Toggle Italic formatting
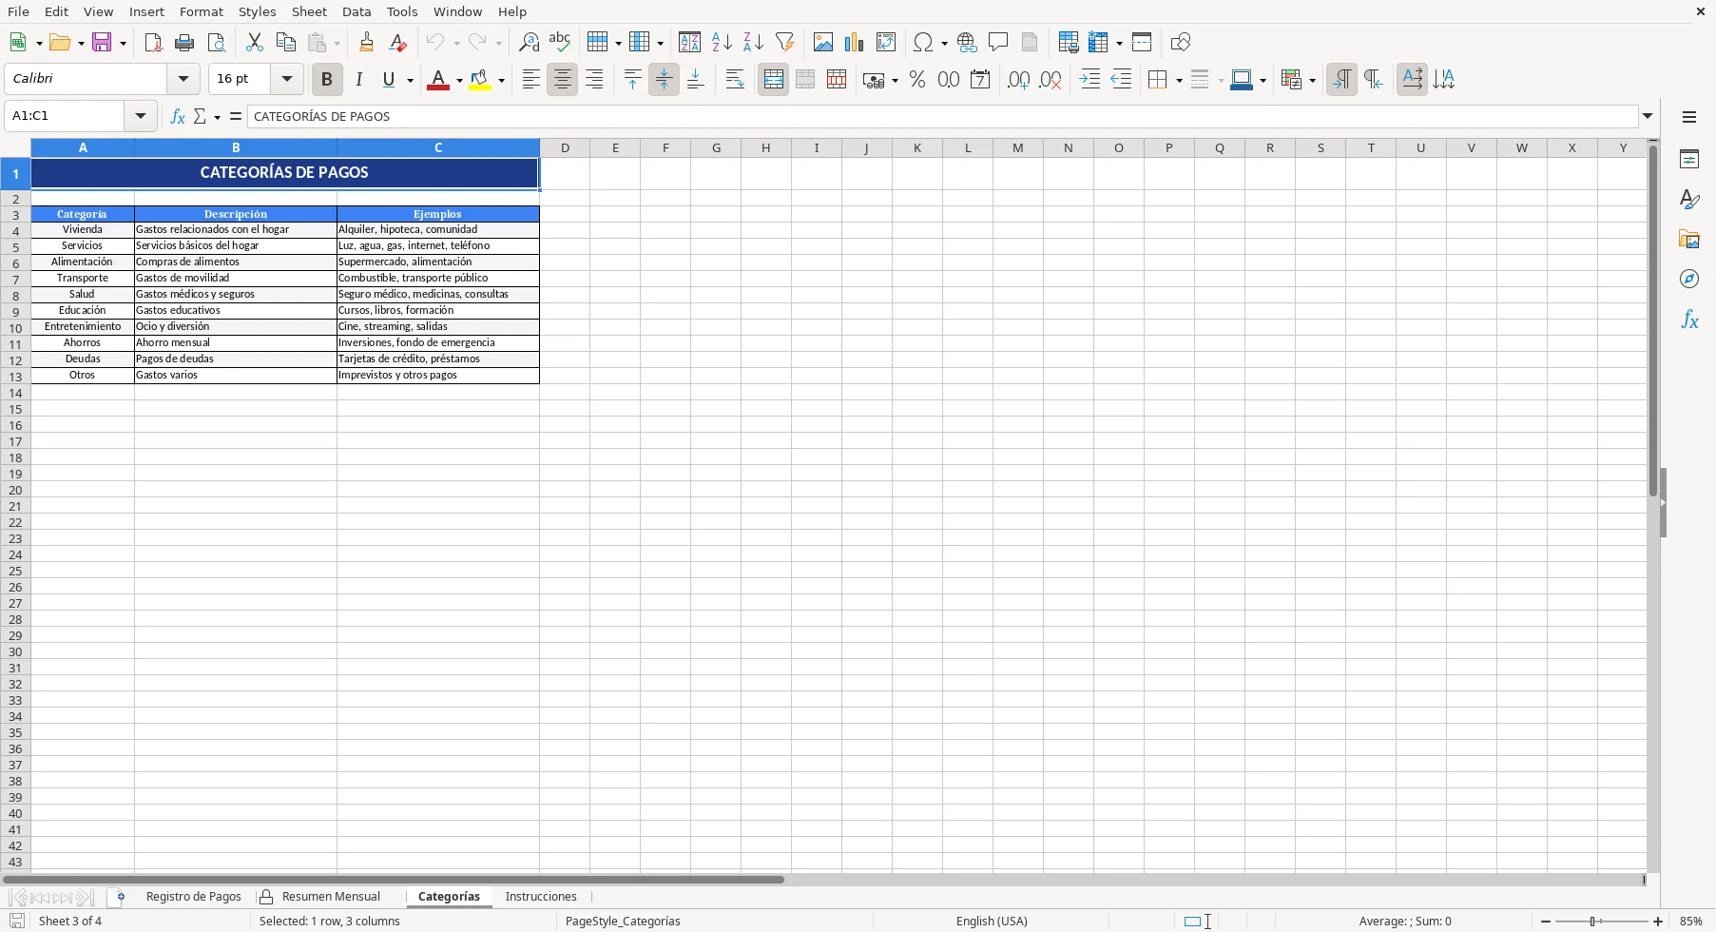1716x932 pixels. point(358,79)
